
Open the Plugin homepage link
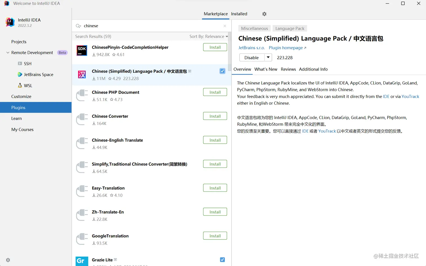(x=287, y=48)
